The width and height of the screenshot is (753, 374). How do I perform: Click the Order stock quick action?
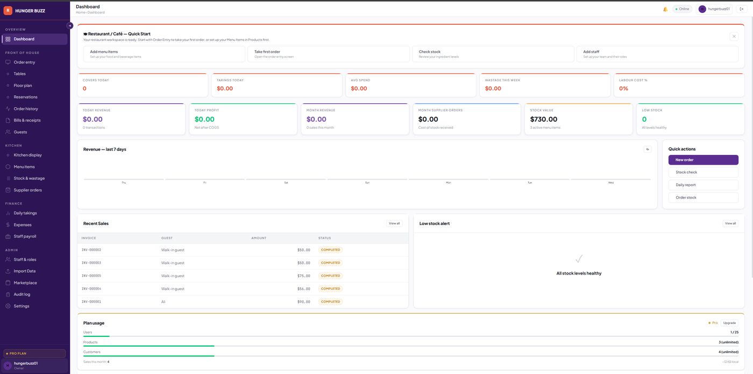(704, 197)
